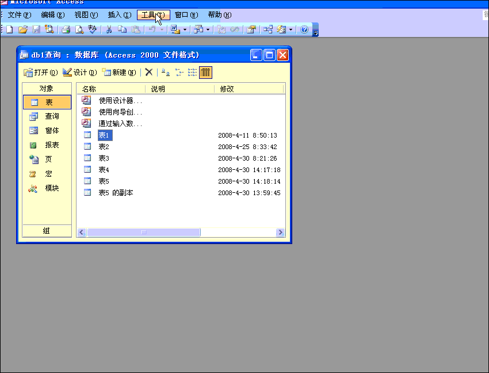Click the 打开(O) button

tap(41, 73)
